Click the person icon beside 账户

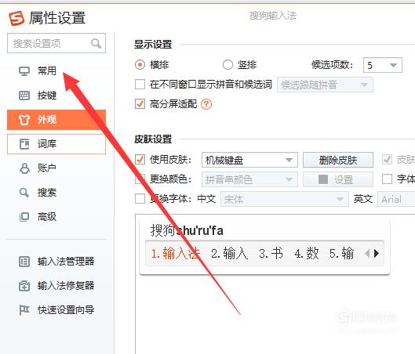24,168
